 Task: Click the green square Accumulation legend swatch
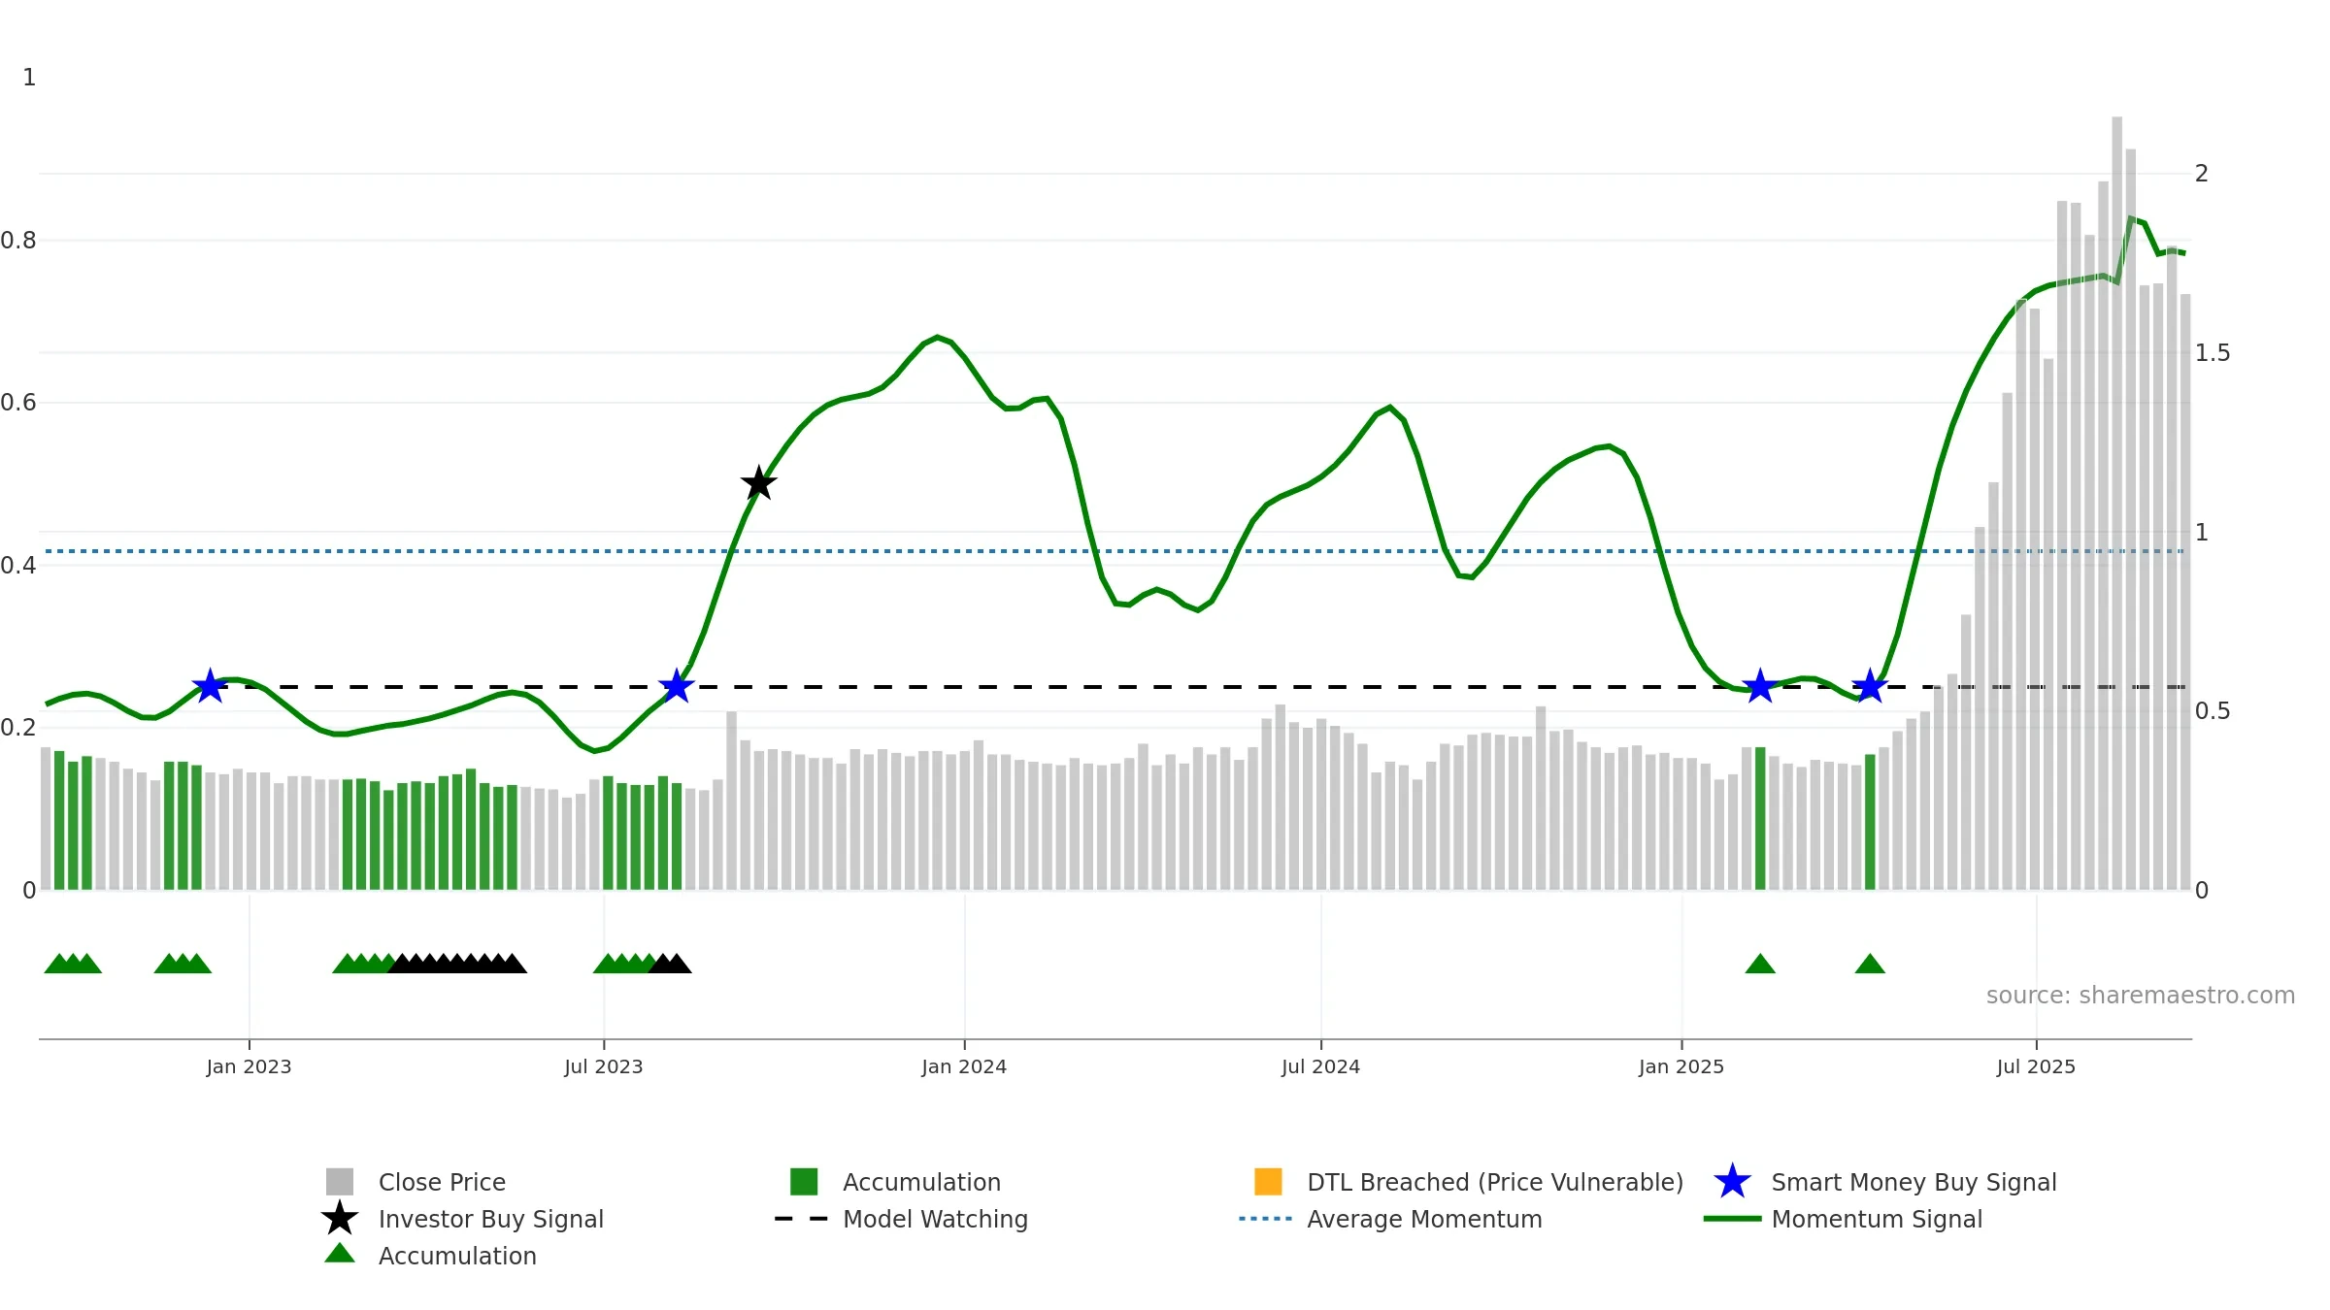804,1182
